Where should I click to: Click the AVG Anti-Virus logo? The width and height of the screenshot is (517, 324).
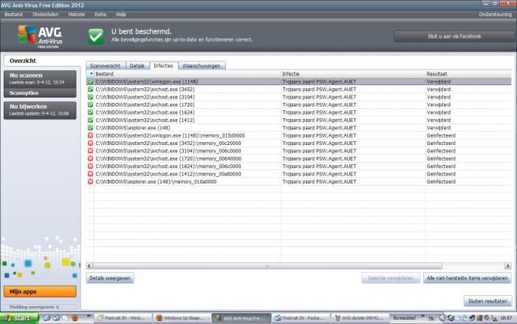(40, 37)
